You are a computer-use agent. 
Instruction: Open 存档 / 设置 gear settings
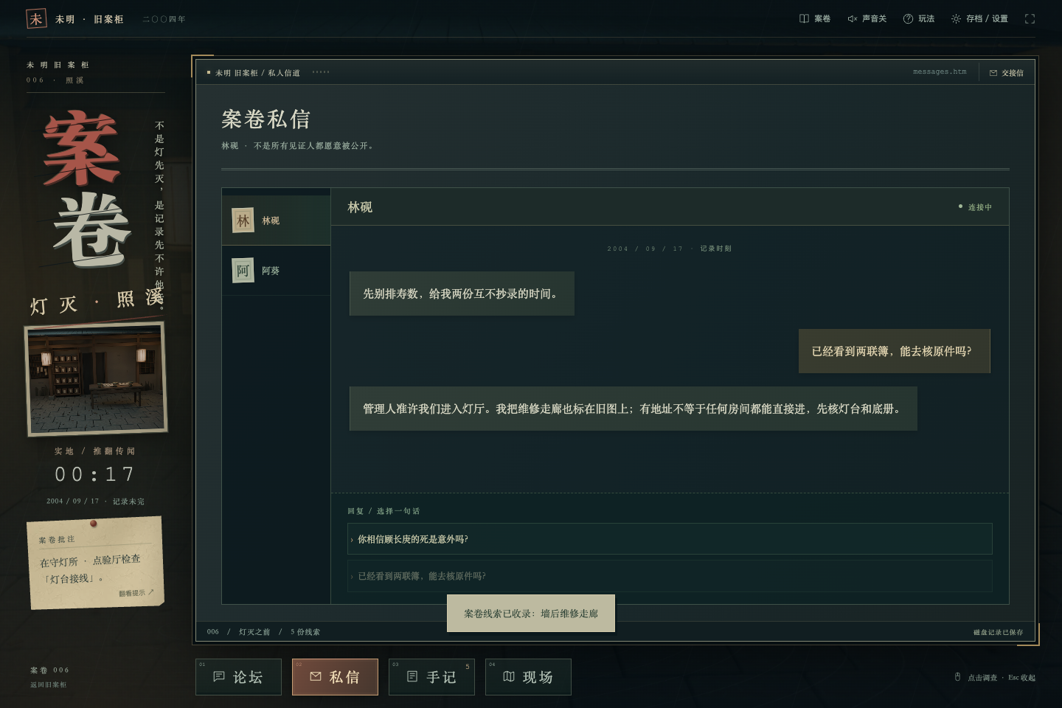(979, 18)
